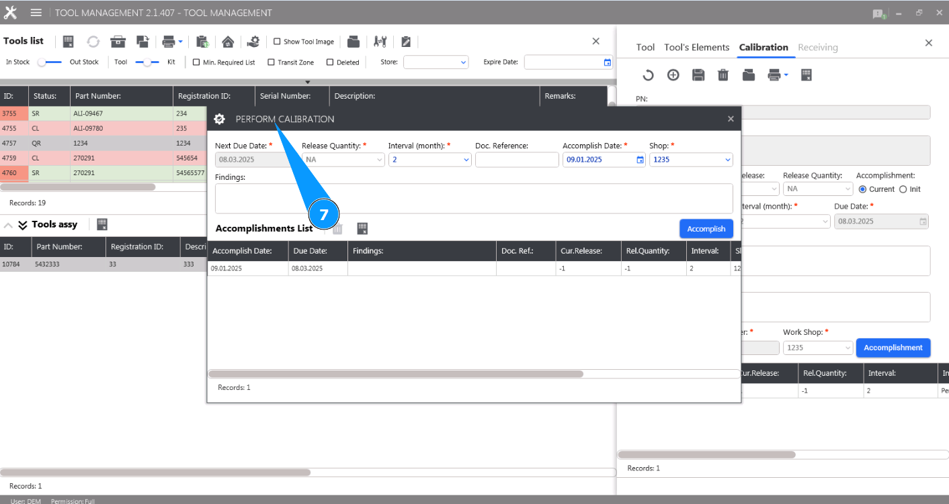Click the wrench and tools icon

(380, 42)
